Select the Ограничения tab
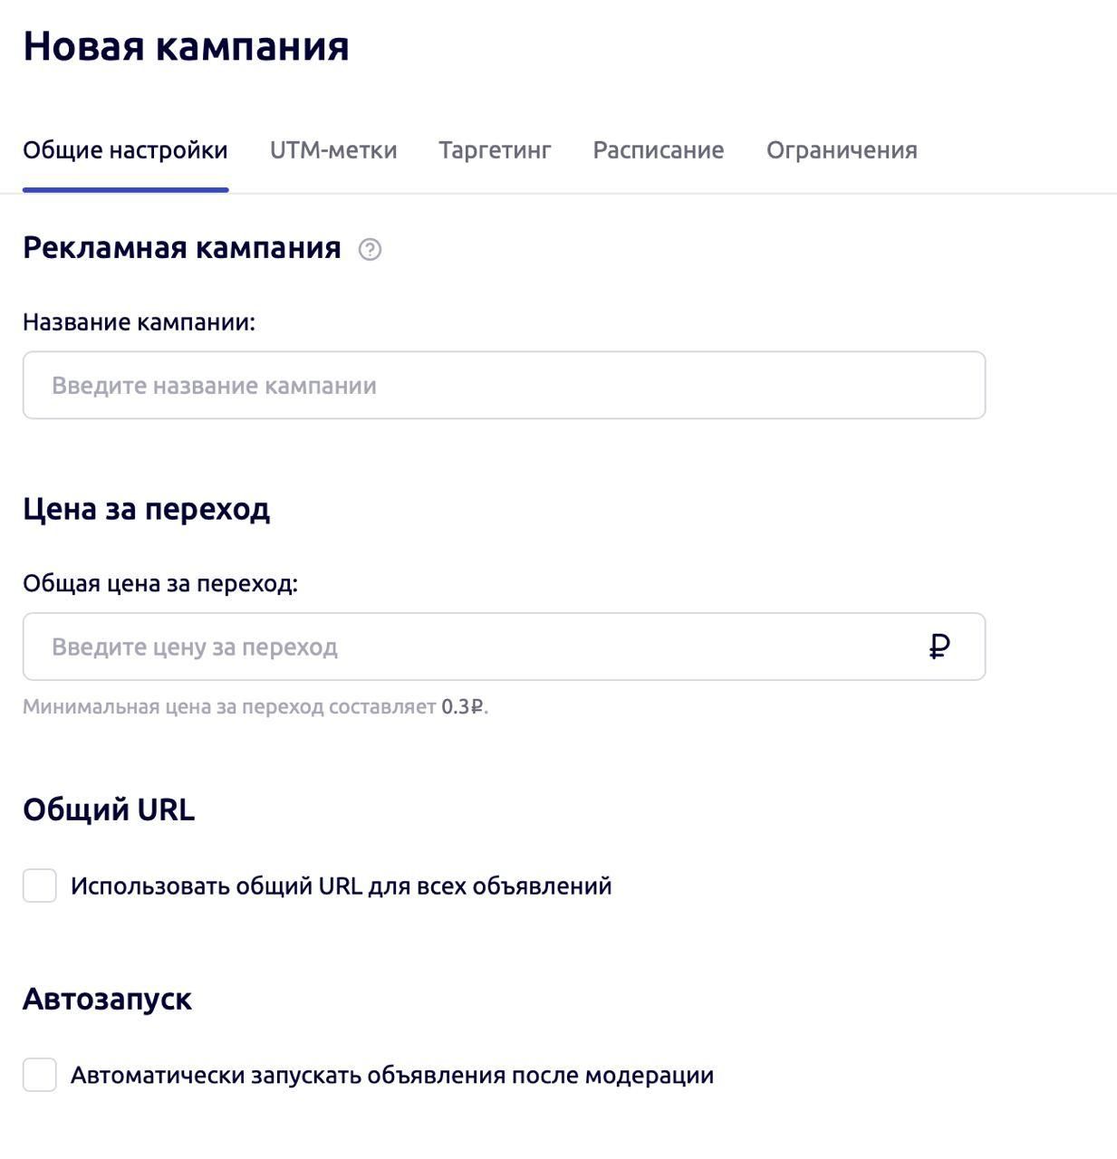Screen dimensions: 1117x1159 842,150
